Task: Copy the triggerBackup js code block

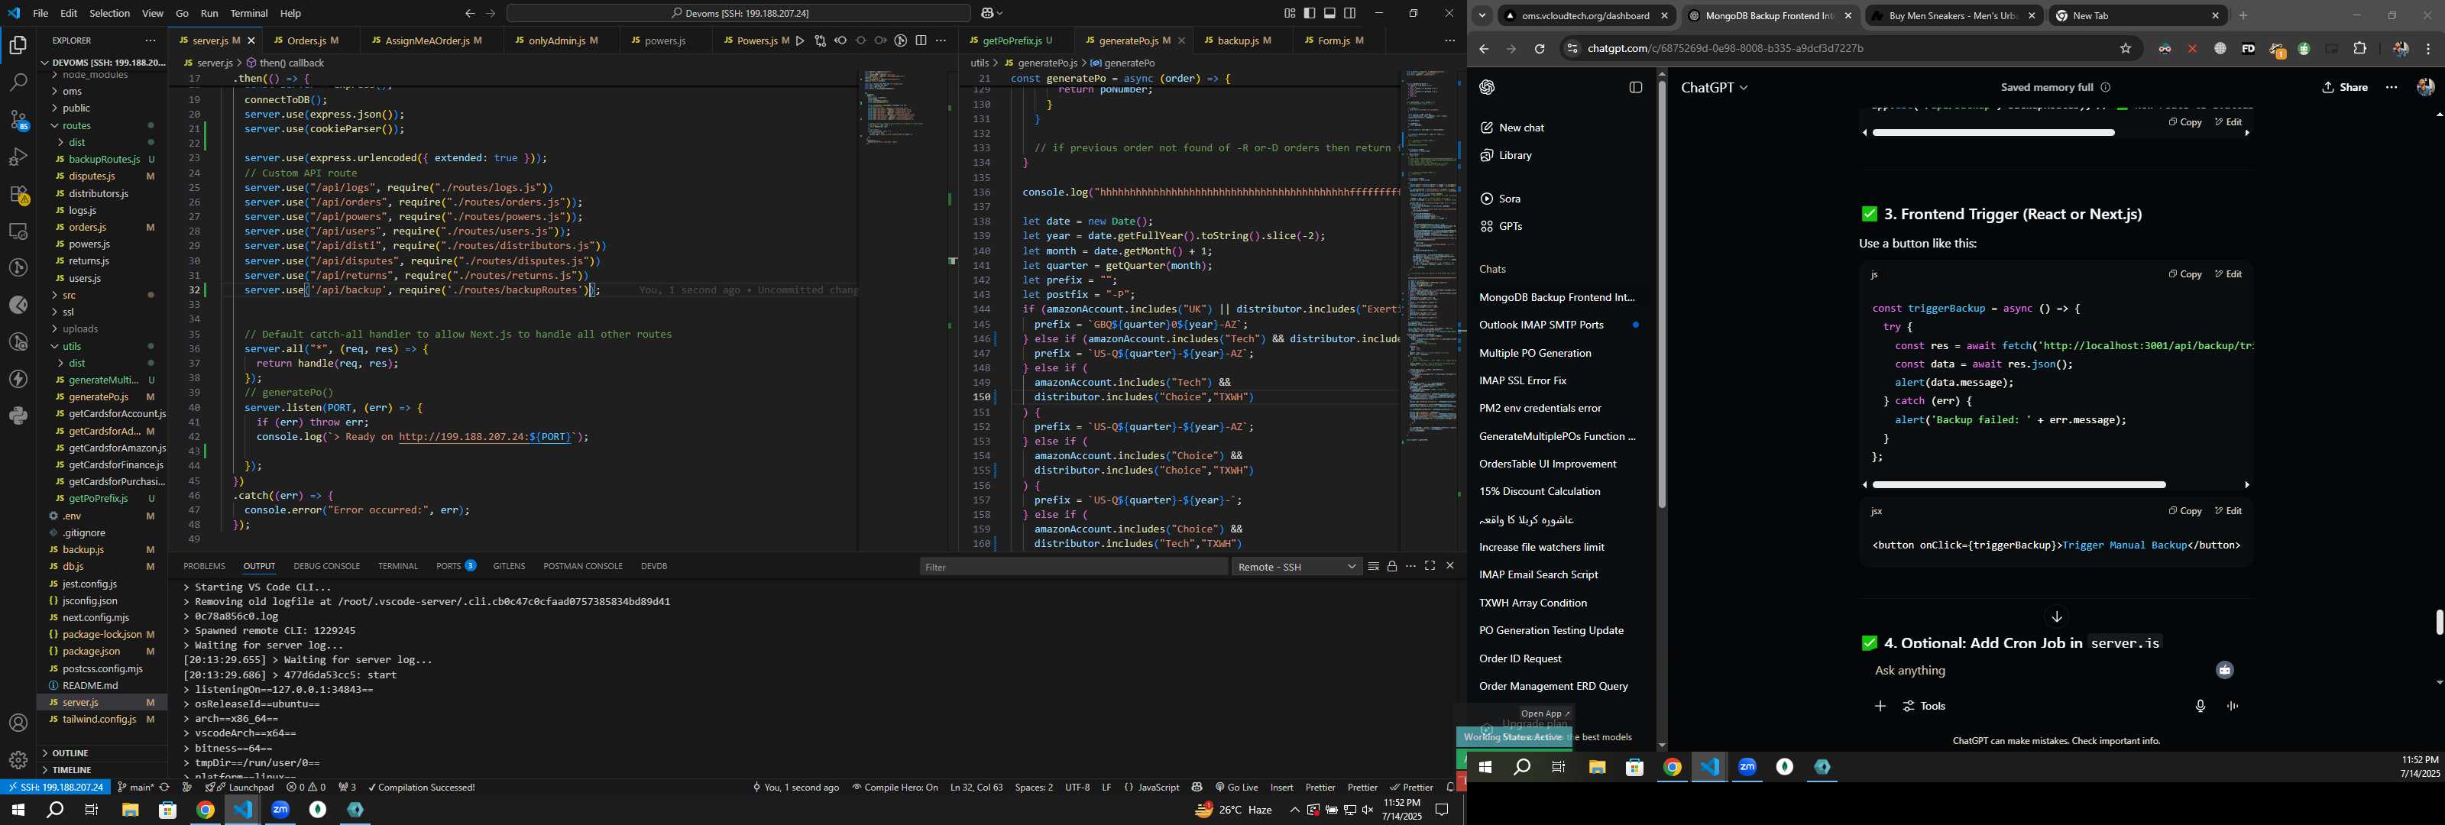Action: point(2184,274)
